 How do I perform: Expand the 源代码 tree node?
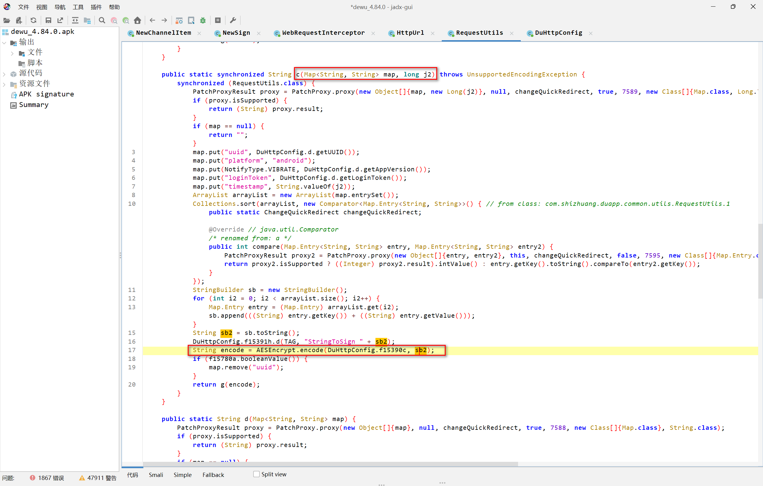pyautogui.click(x=4, y=74)
